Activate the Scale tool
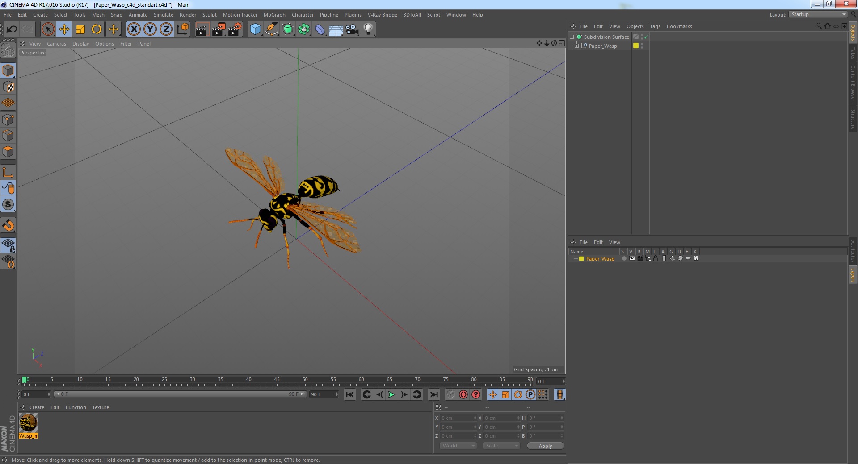Viewport: 858px width, 464px height. pyautogui.click(x=80, y=29)
